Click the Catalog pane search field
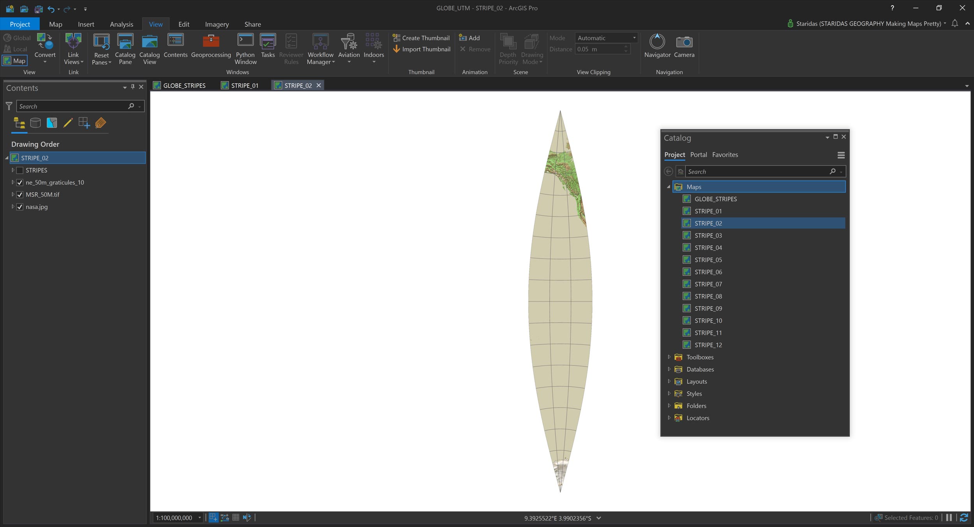Screen dimensions: 974x527 pyautogui.click(x=756, y=172)
